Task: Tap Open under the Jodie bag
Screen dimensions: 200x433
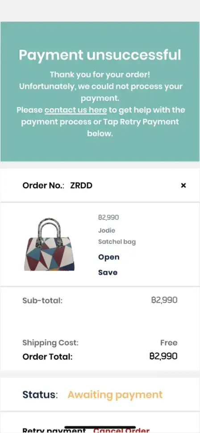Action: coord(109,257)
